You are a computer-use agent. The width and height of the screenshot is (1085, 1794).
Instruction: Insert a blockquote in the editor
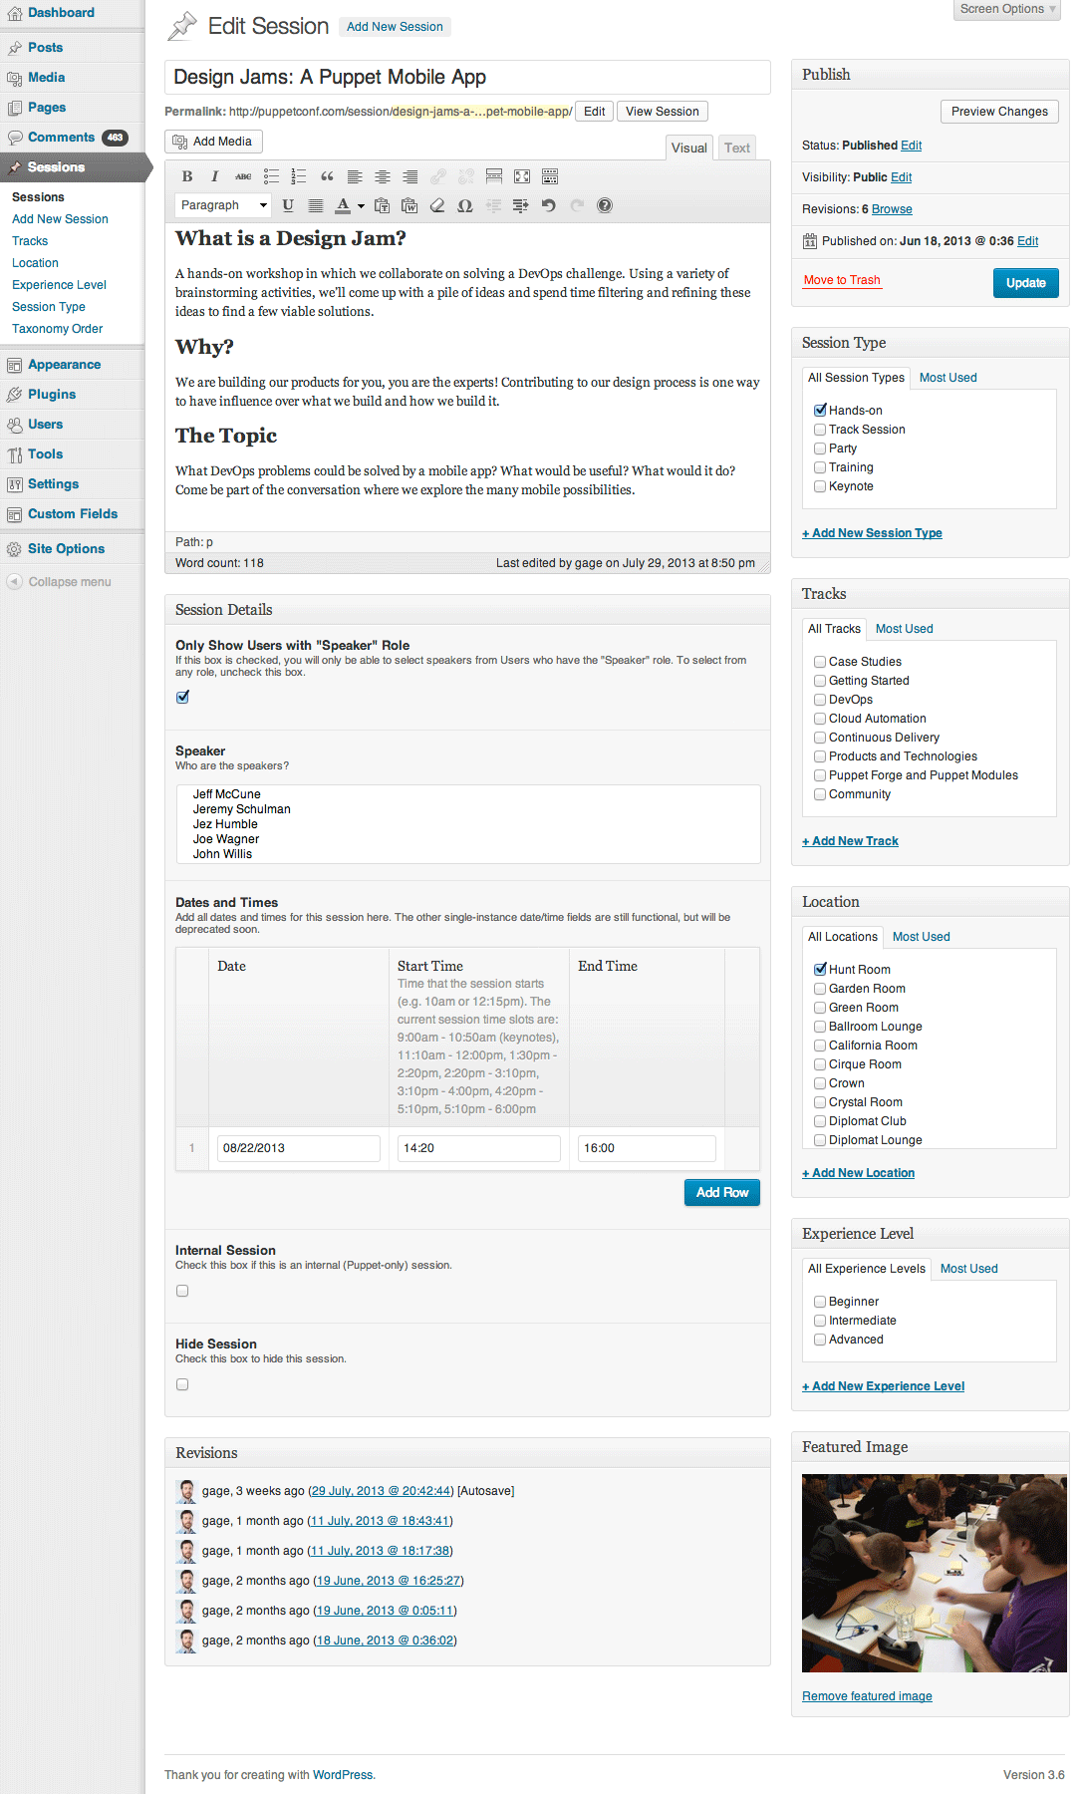[327, 176]
